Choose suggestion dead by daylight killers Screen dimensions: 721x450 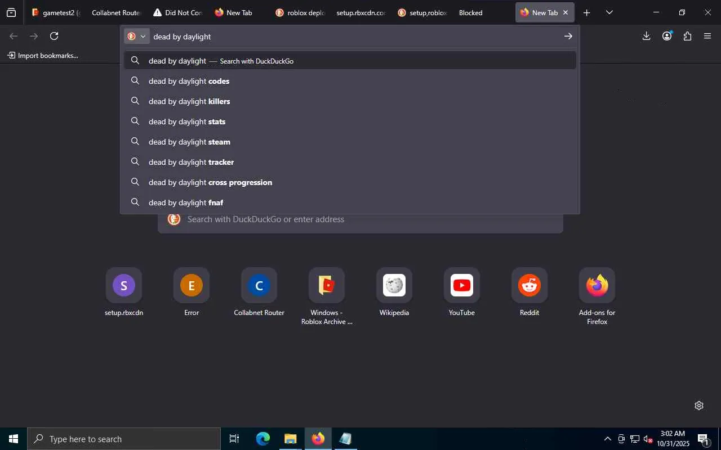click(x=350, y=101)
